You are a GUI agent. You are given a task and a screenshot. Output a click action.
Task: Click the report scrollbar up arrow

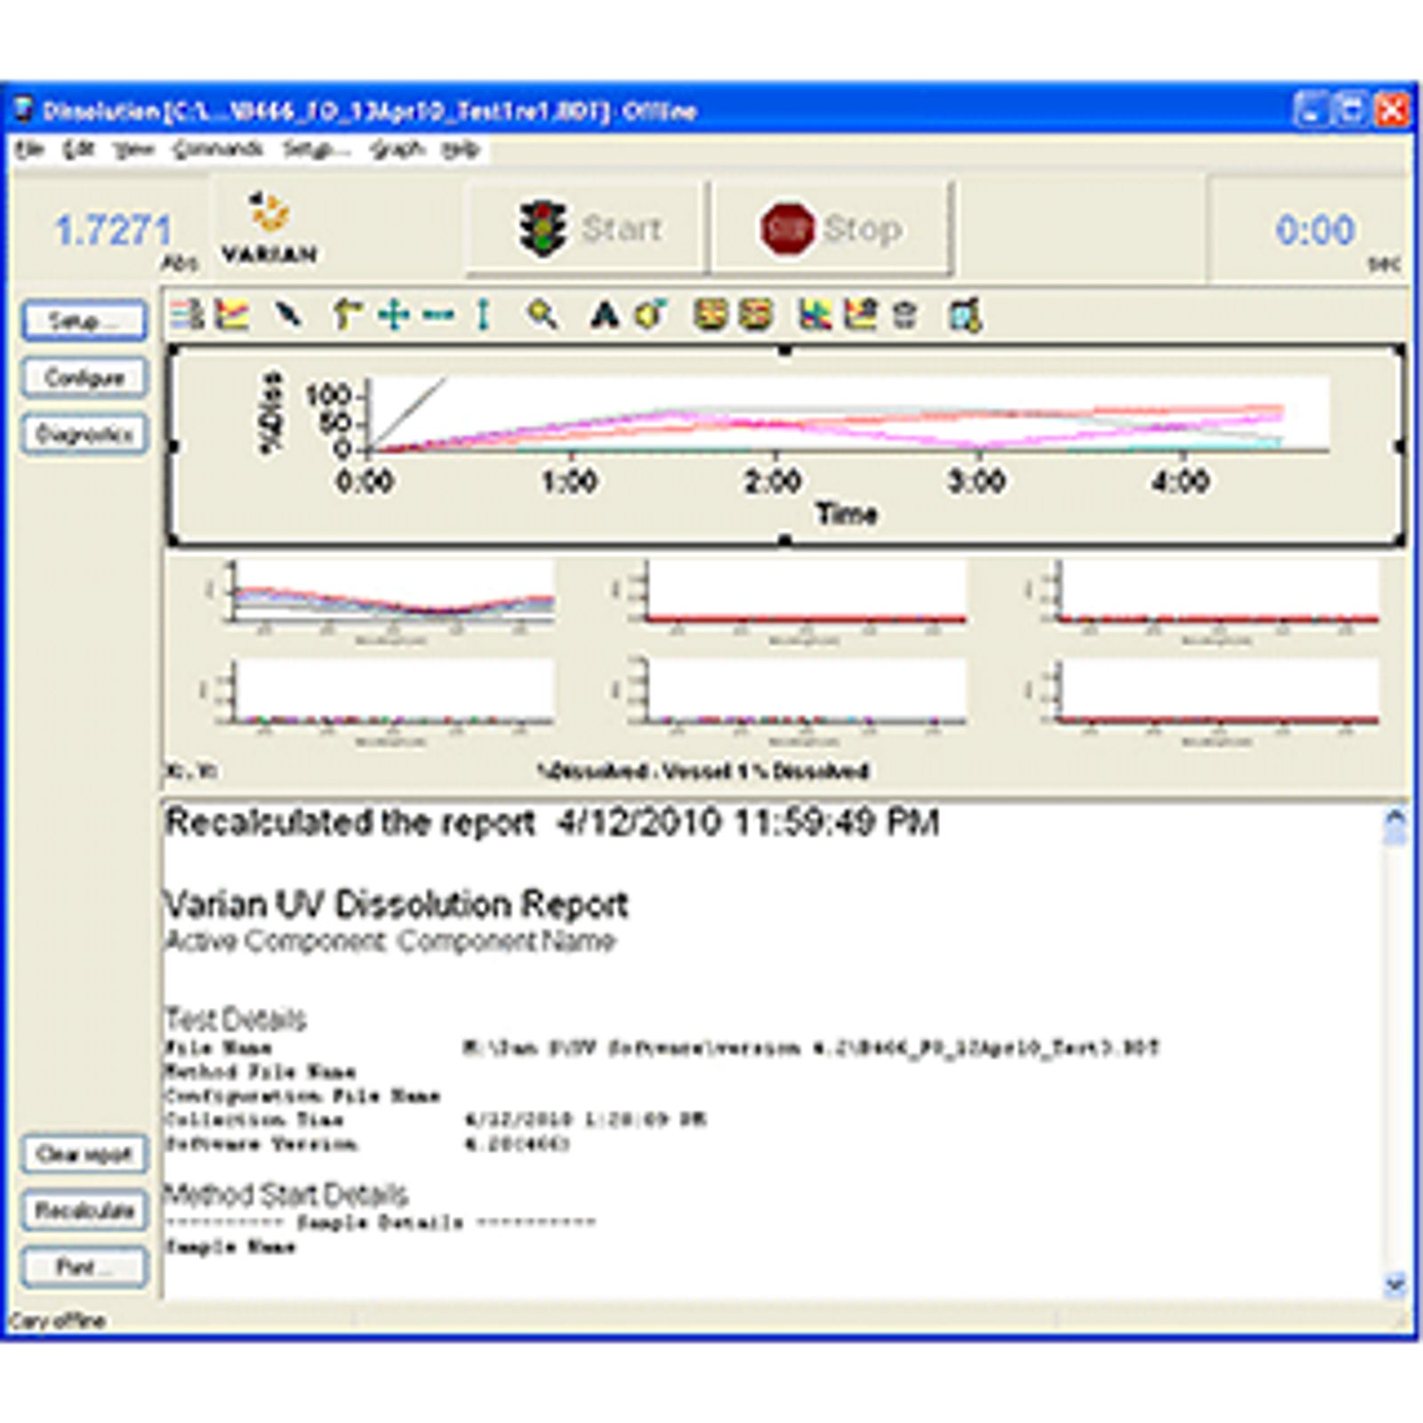click(1395, 816)
